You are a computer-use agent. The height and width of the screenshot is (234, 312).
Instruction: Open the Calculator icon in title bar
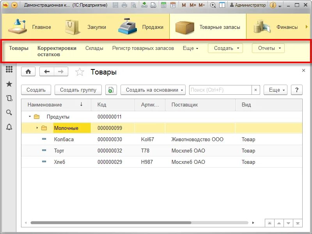coord(163,5)
